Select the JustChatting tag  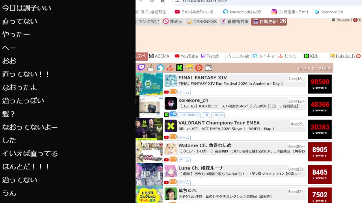(189, 115)
